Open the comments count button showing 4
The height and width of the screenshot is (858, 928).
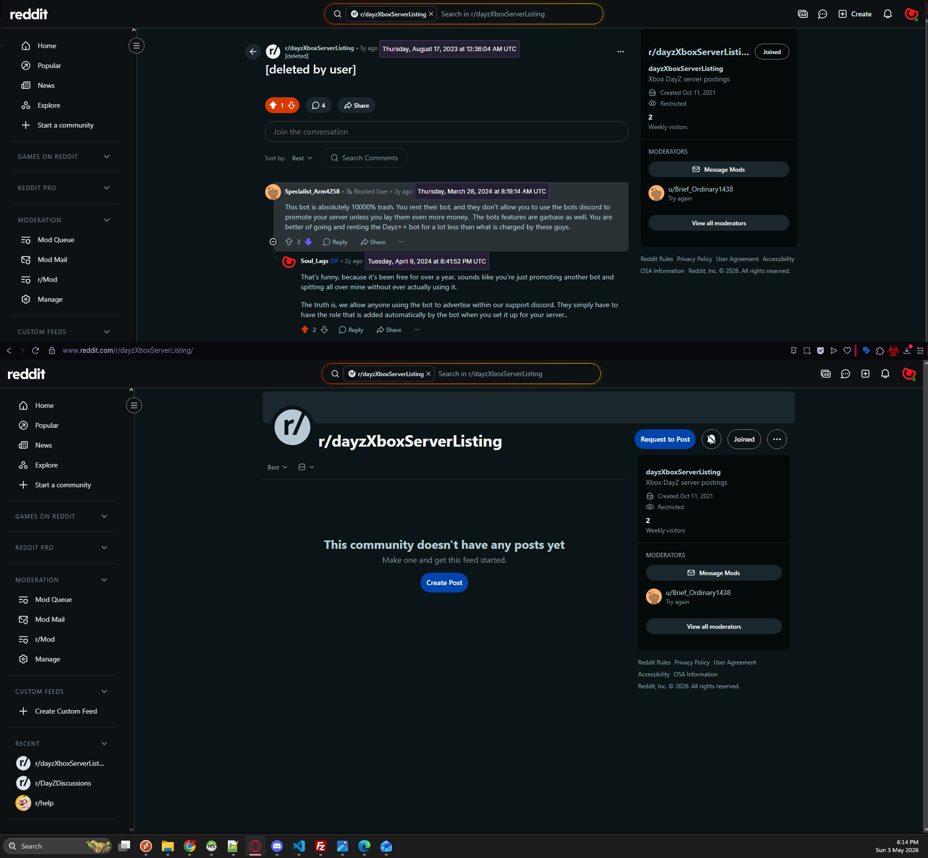tap(318, 105)
